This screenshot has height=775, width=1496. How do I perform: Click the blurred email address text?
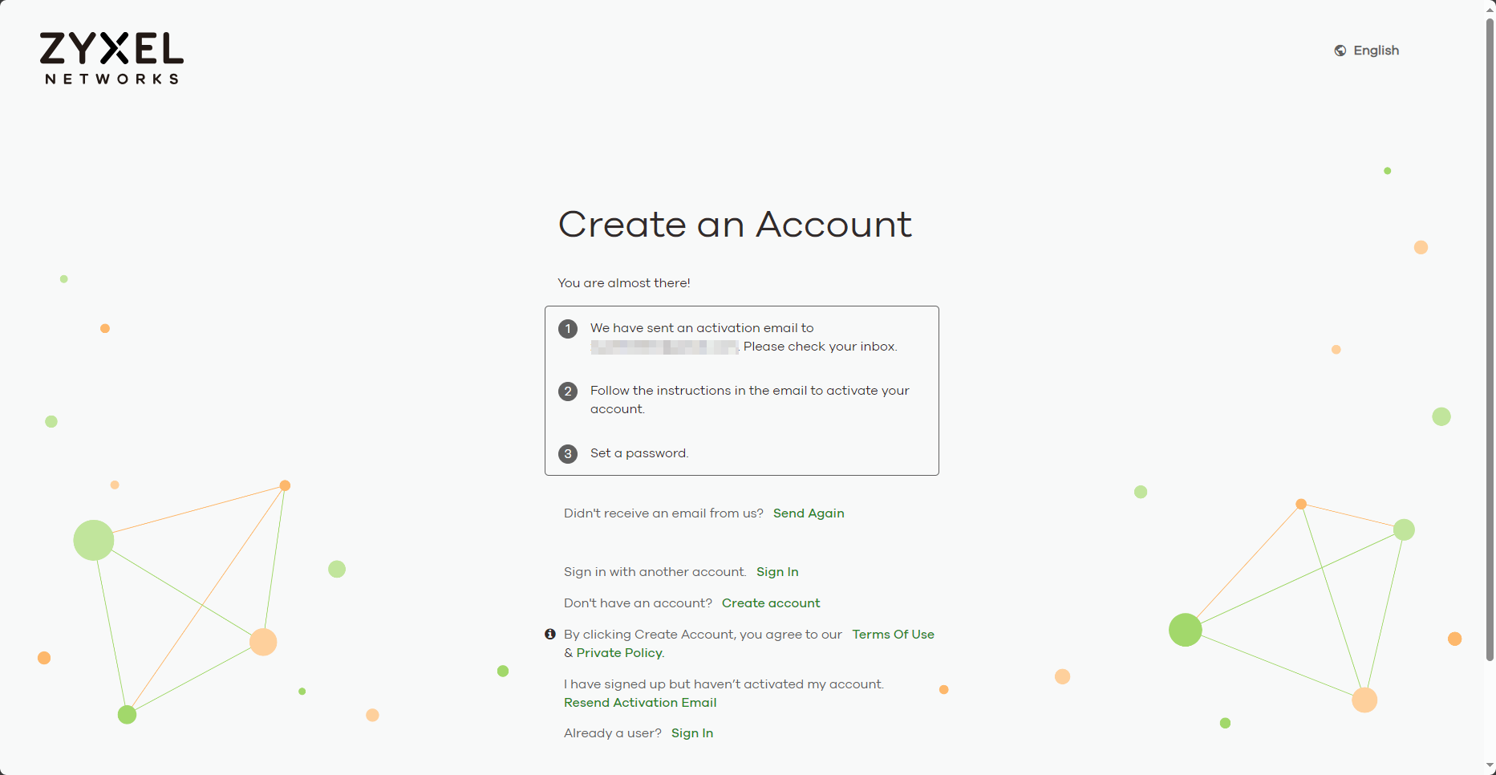click(663, 347)
